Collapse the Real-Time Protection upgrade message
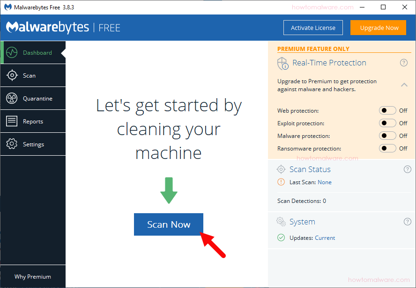 coord(404,85)
